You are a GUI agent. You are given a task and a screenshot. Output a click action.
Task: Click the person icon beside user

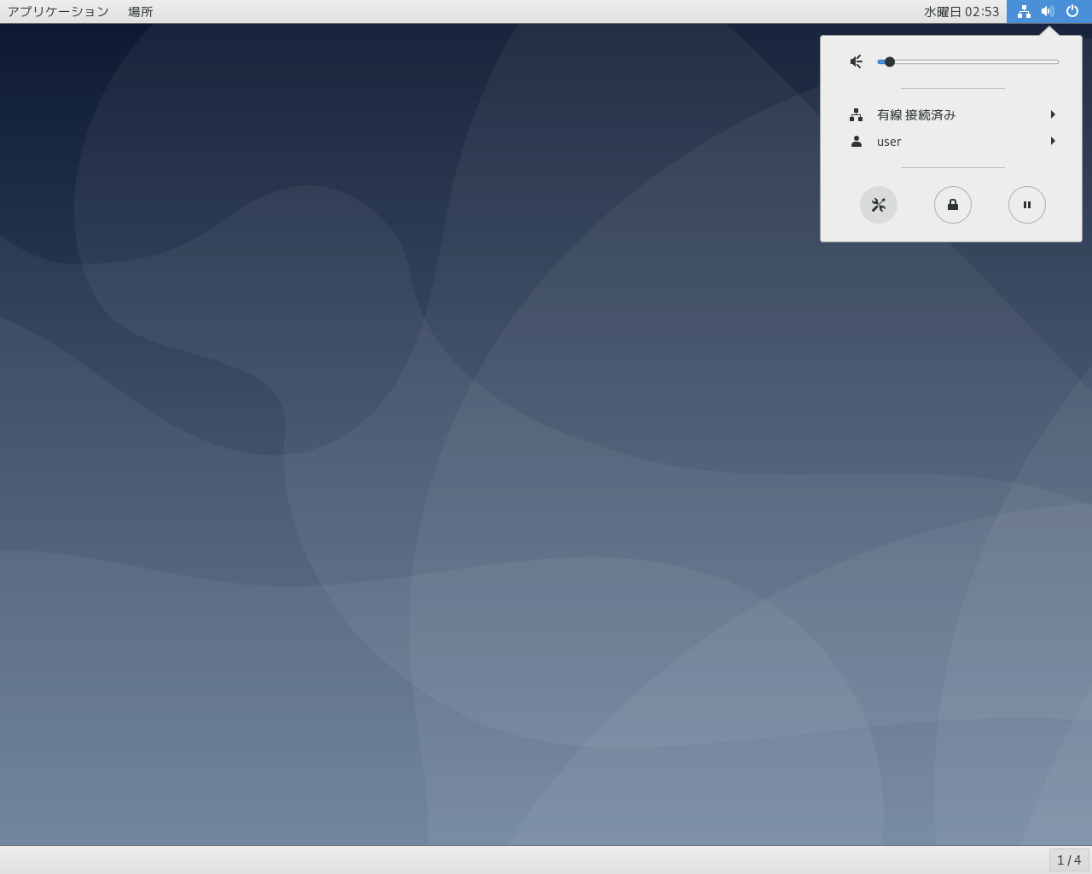[x=856, y=142]
